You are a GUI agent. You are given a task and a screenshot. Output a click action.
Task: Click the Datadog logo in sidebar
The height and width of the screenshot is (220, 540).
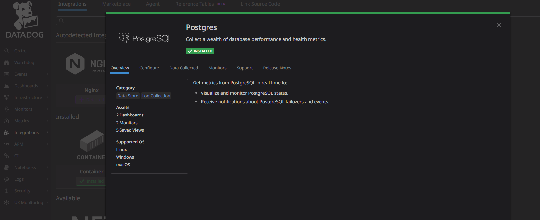tap(25, 19)
